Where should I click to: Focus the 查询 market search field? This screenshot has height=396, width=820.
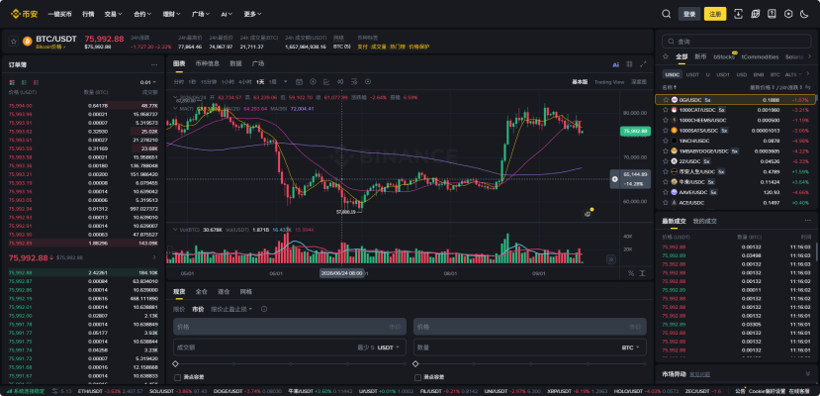737,42
